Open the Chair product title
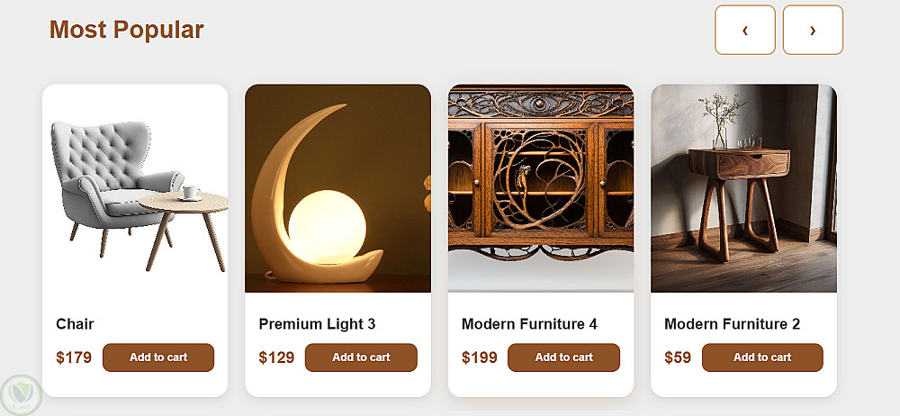 pyautogui.click(x=75, y=324)
